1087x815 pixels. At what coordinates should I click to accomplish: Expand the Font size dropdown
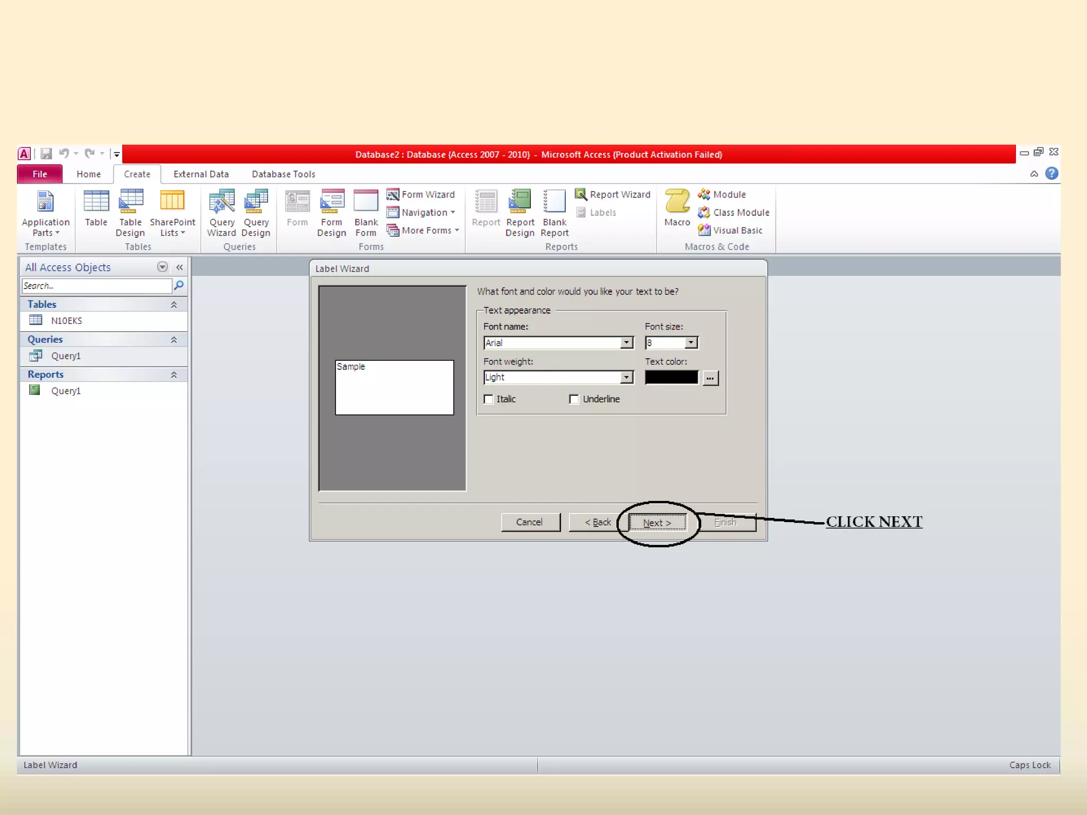coord(691,343)
